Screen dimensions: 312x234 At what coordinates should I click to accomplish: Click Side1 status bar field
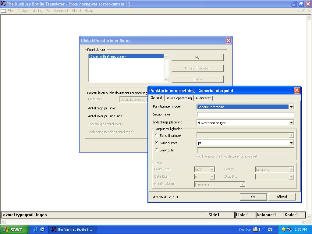pos(221,215)
